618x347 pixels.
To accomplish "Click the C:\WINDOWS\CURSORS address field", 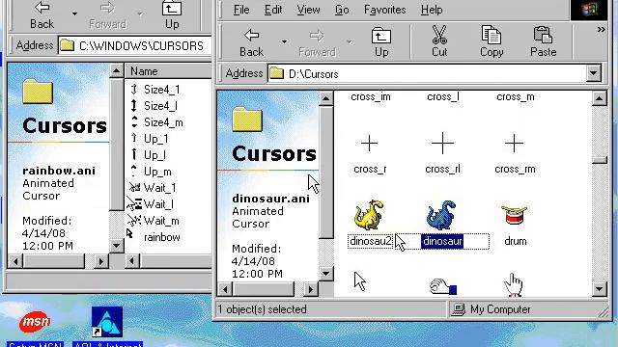I will pyautogui.click(x=135, y=45).
